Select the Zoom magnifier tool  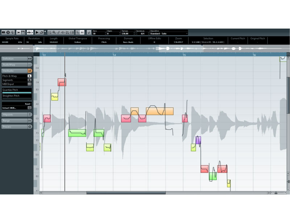(x=54, y=31)
